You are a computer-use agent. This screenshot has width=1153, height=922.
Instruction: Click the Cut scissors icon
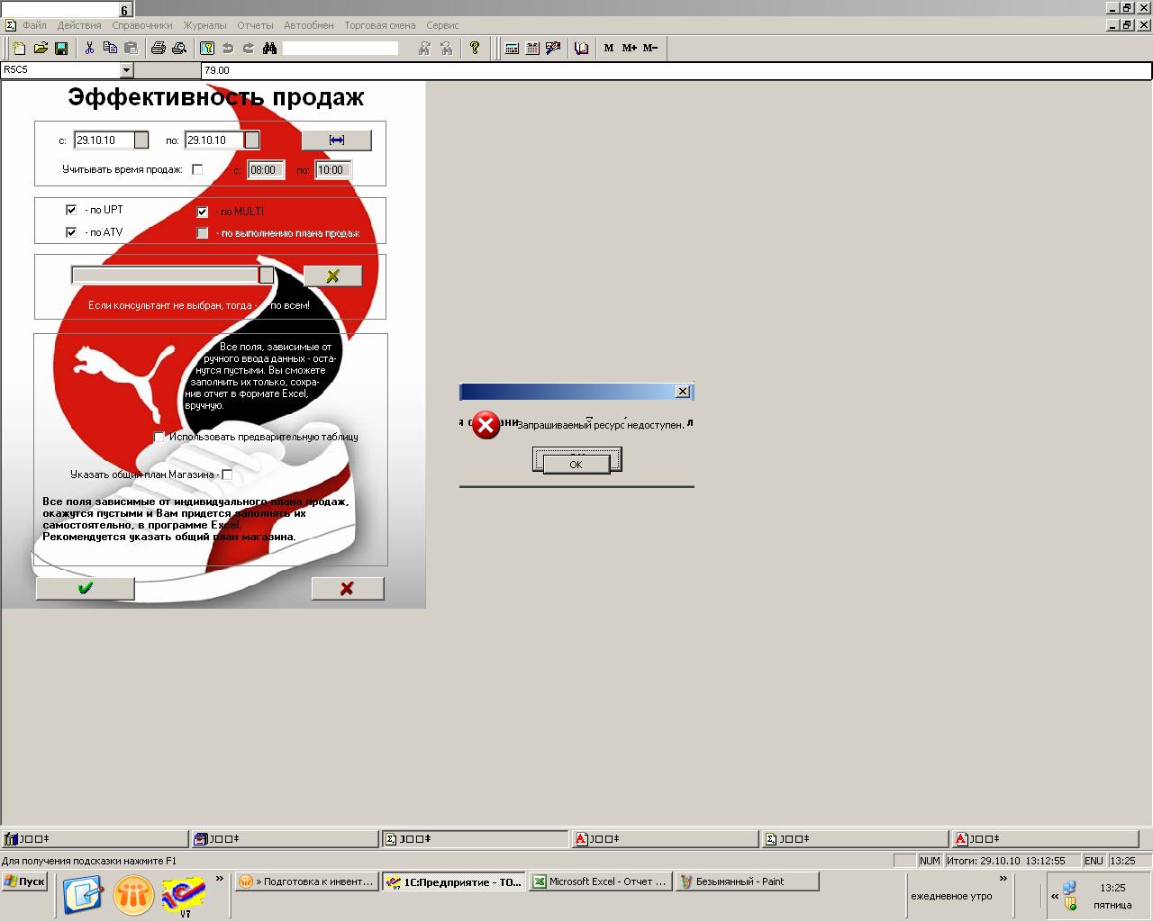(90, 49)
